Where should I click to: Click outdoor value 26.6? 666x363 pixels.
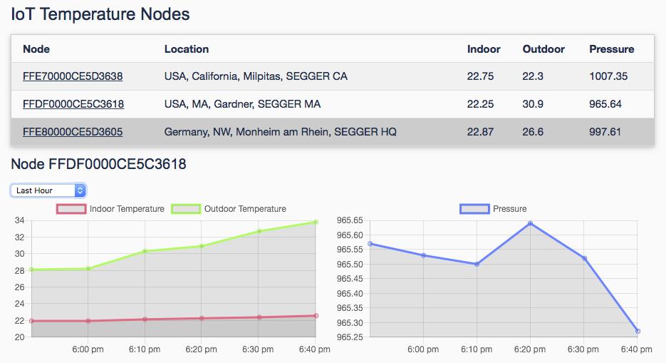click(x=533, y=132)
